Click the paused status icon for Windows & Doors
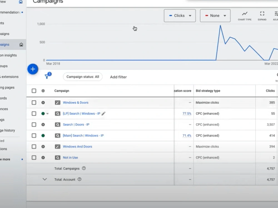 click(43, 103)
